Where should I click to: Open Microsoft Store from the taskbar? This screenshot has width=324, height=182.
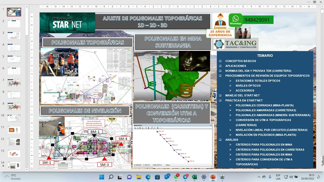click(157, 177)
